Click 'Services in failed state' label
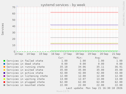 tap(25, 61)
